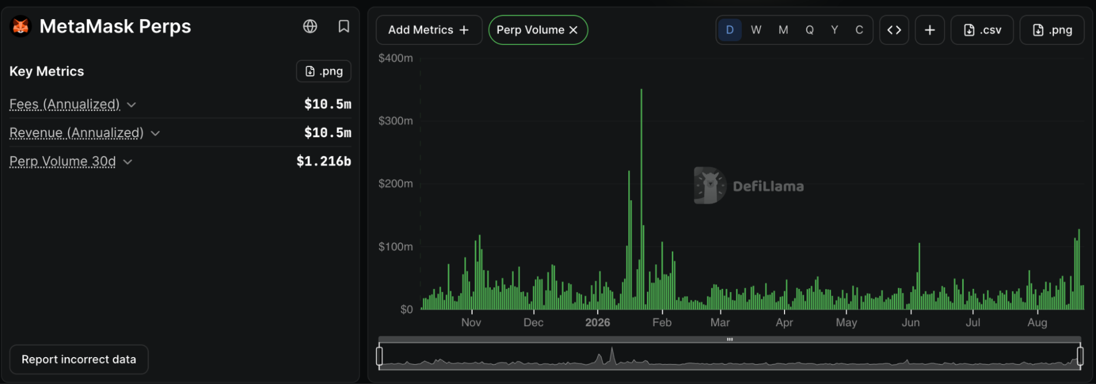Expand Fees (Annualized) chevron
The width and height of the screenshot is (1096, 384).
point(131,104)
